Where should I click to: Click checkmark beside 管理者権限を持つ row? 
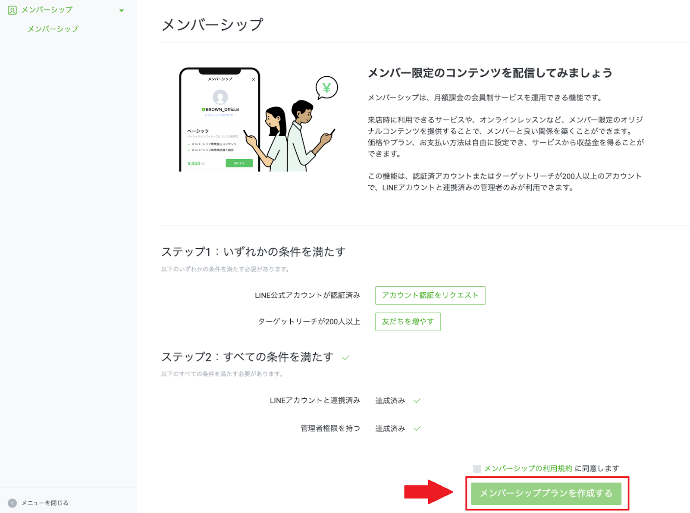pos(417,429)
